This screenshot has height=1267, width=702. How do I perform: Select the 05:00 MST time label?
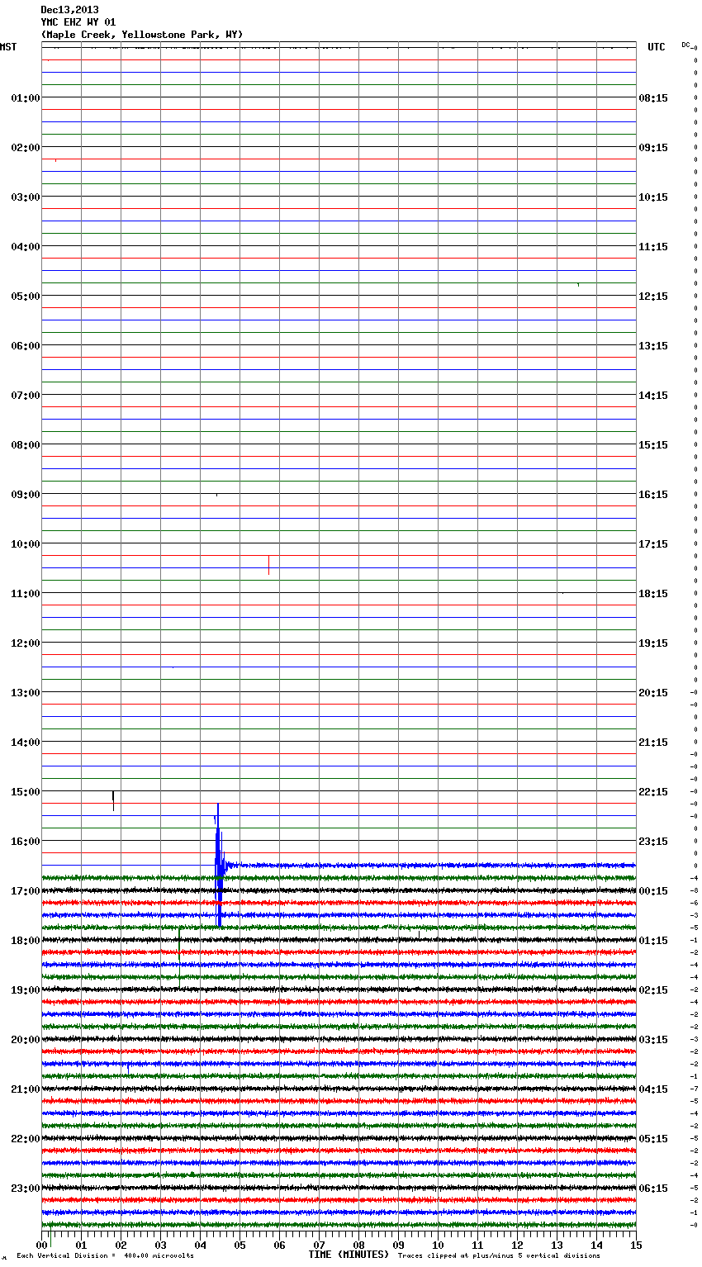[26, 297]
